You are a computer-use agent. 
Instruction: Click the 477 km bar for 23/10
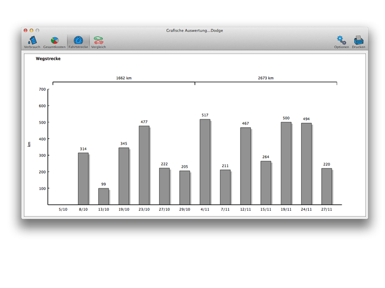coord(144,165)
